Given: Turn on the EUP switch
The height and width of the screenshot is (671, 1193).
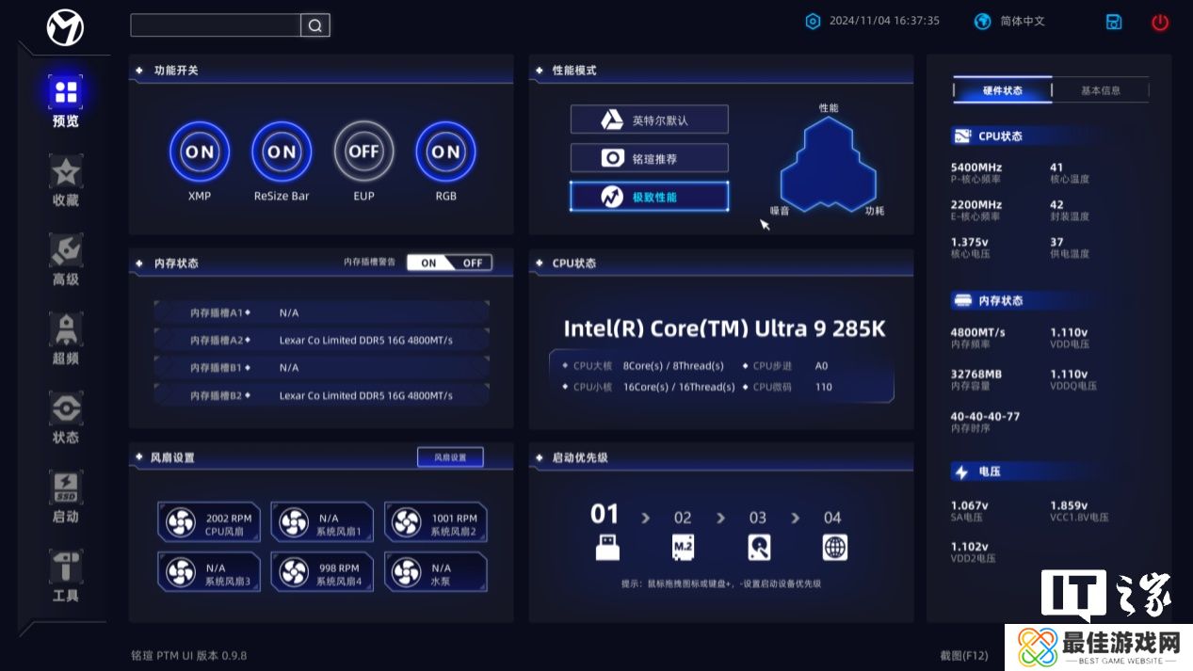Looking at the screenshot, I should (x=363, y=152).
